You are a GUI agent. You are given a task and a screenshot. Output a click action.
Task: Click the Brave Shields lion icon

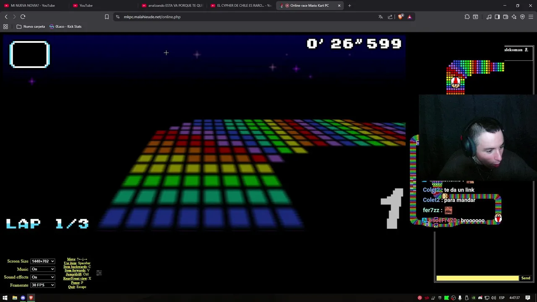(401, 17)
